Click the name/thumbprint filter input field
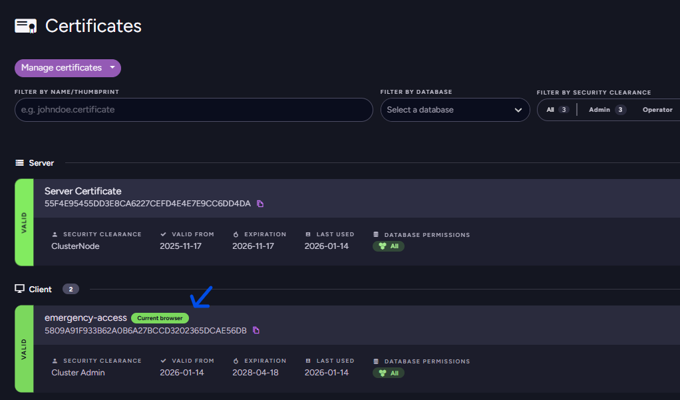The image size is (680, 400). pyautogui.click(x=194, y=110)
